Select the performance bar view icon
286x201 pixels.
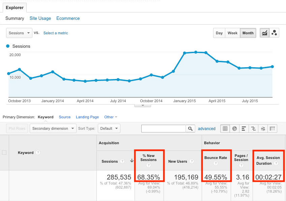(x=244, y=129)
